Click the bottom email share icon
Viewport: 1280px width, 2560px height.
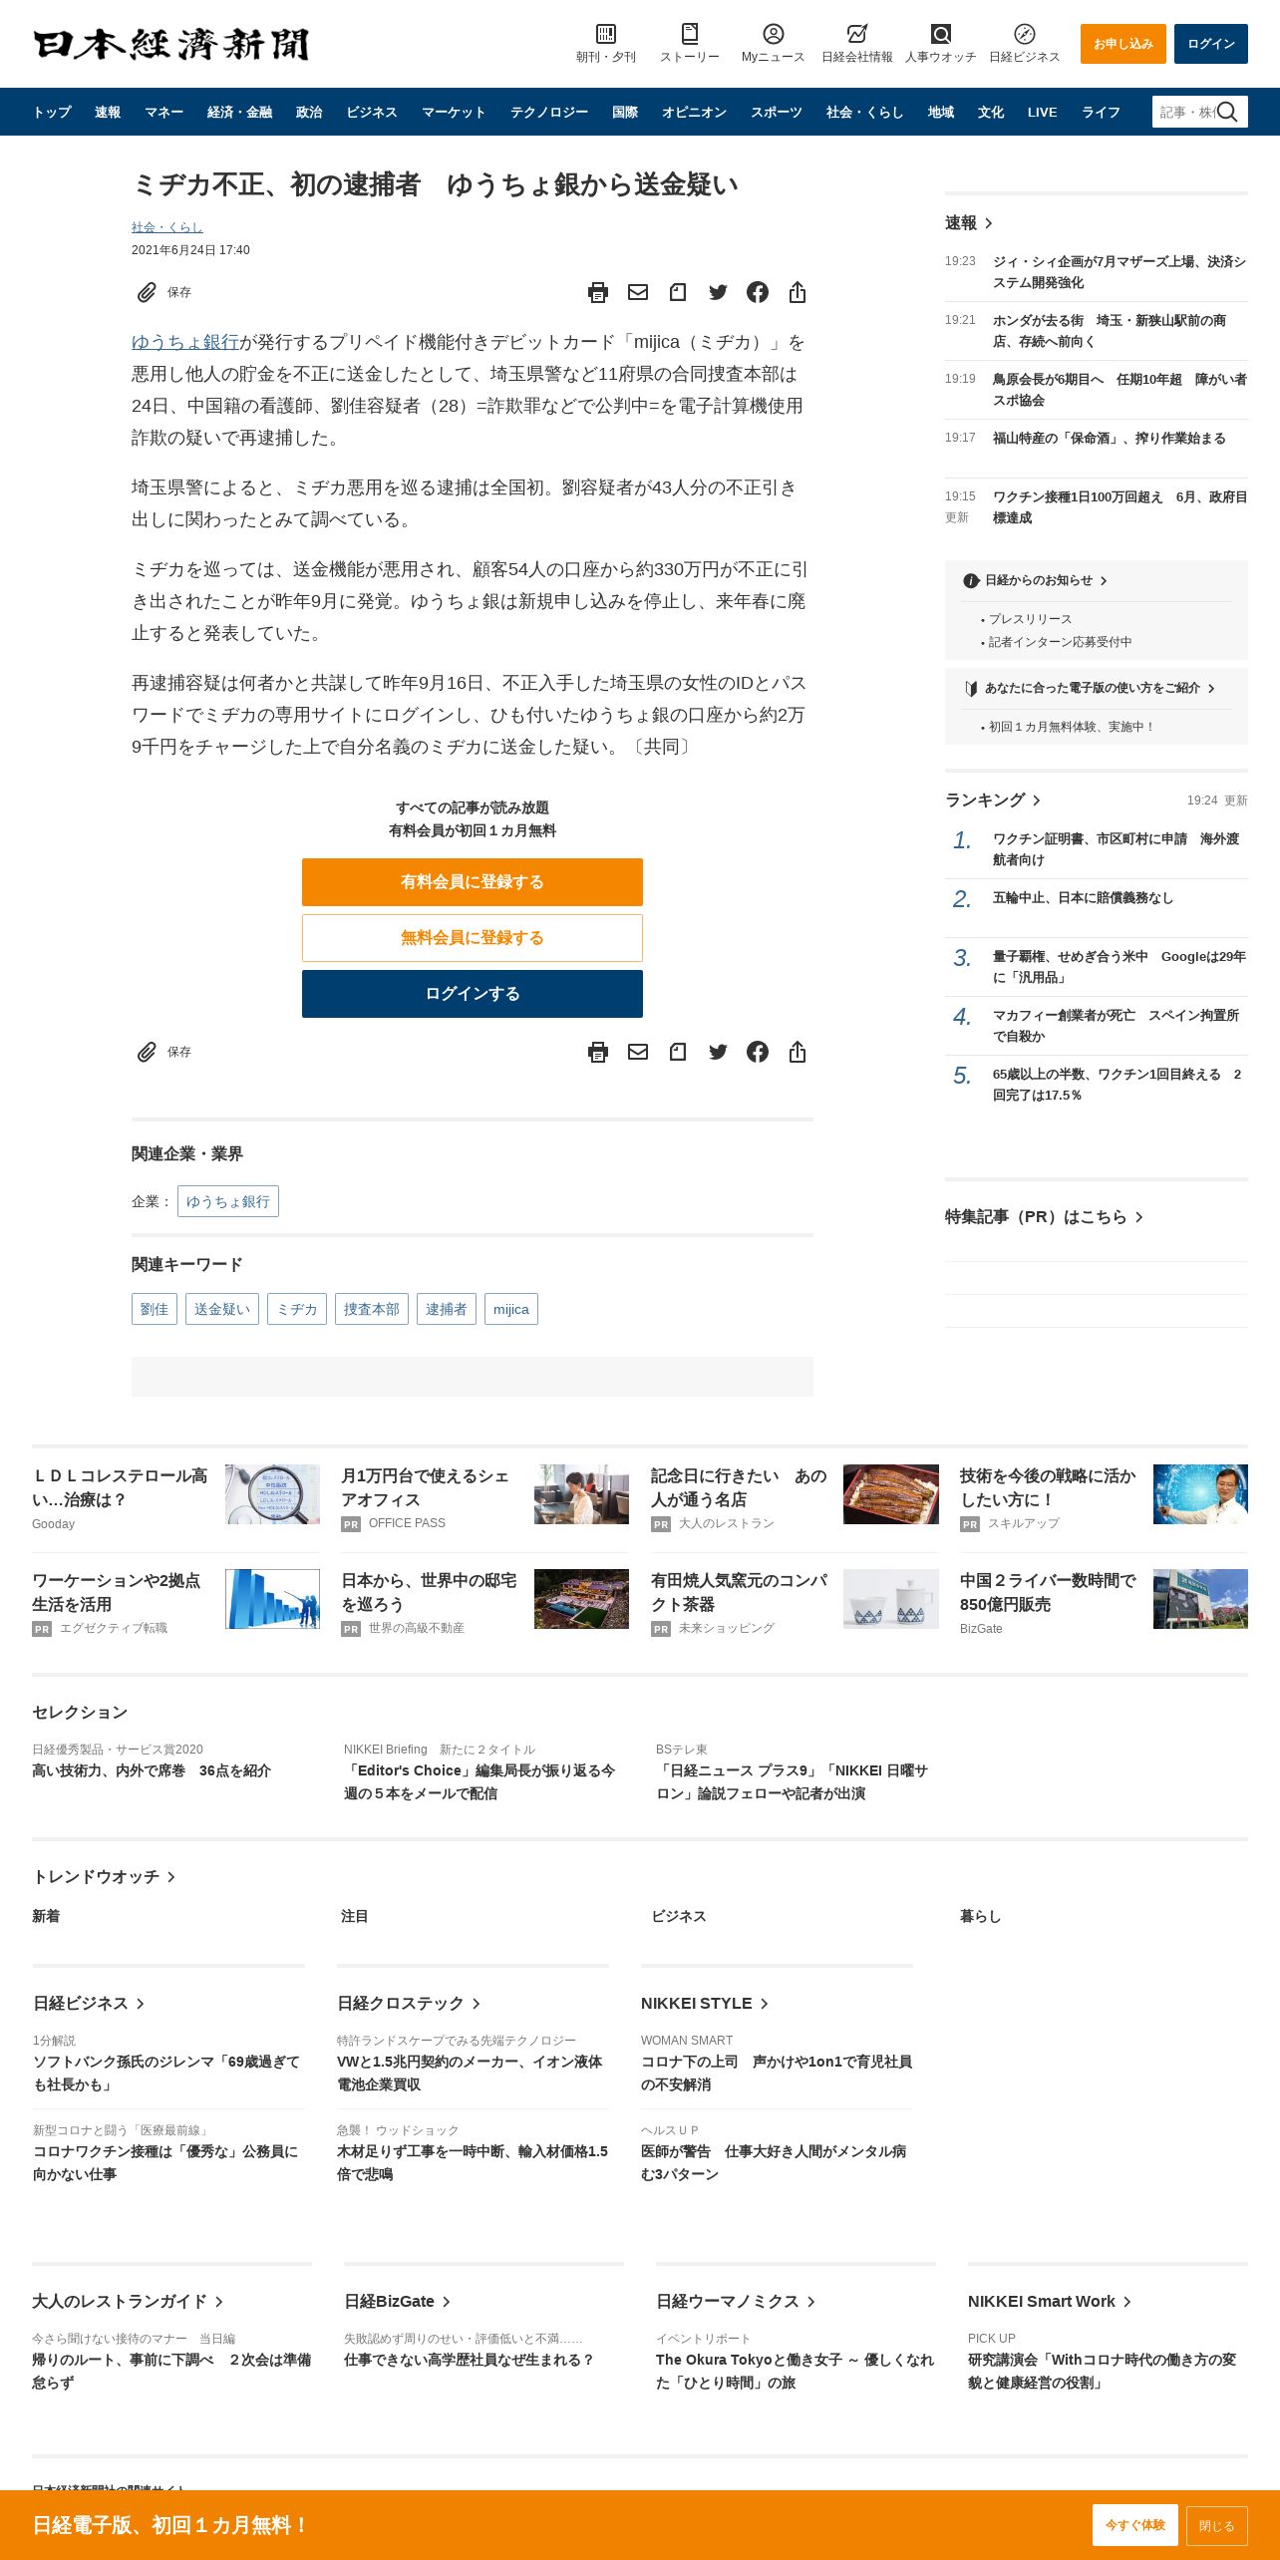[x=638, y=1052]
